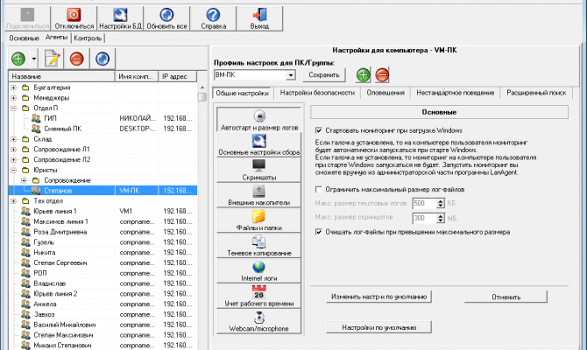The width and height of the screenshot is (587, 350).
Task: Expand Сопровождение Л2 folder
Action: (x=14, y=159)
